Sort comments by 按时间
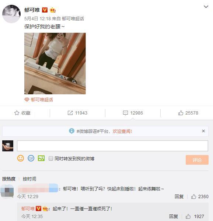The image size is (213, 221). (x=29, y=179)
